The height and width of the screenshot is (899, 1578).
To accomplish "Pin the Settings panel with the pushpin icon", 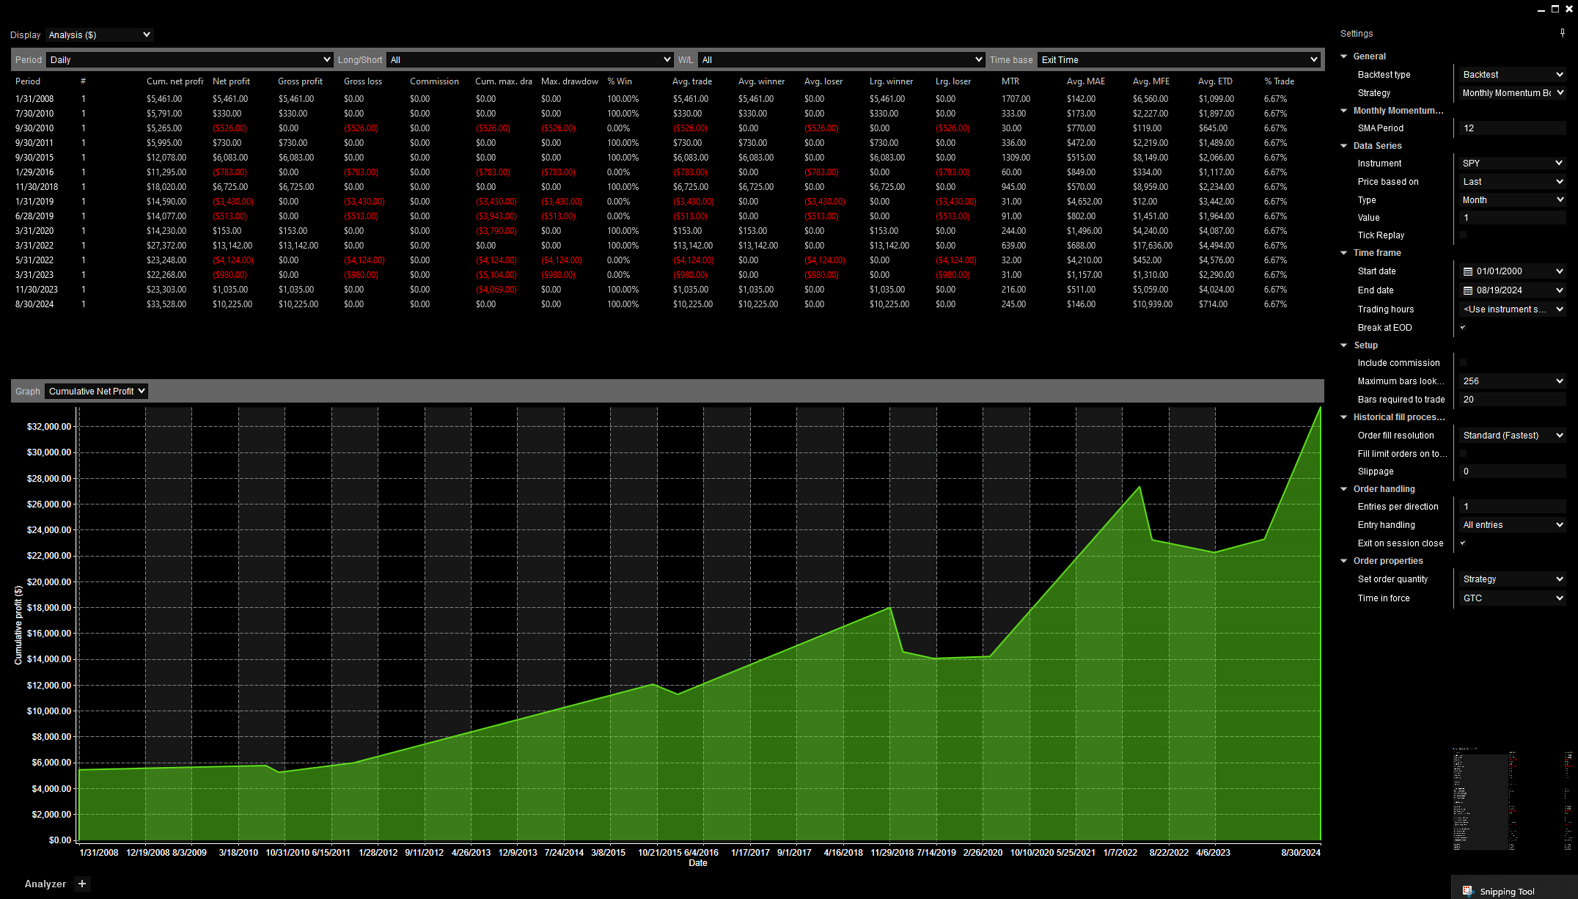I will [1563, 33].
